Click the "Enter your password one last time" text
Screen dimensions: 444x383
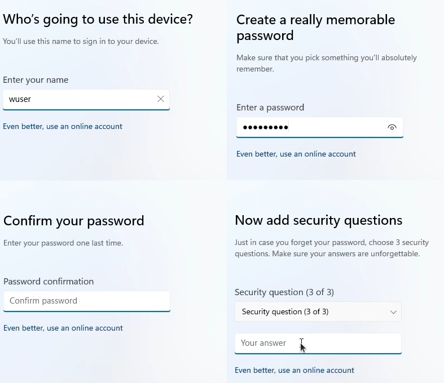point(63,243)
